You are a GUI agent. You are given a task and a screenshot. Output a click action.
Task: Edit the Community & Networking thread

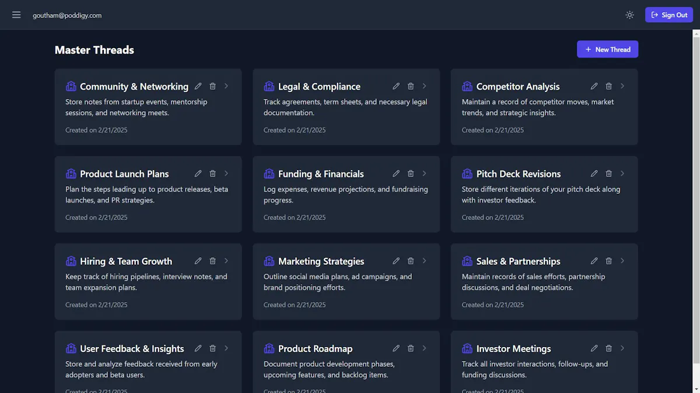tap(198, 86)
